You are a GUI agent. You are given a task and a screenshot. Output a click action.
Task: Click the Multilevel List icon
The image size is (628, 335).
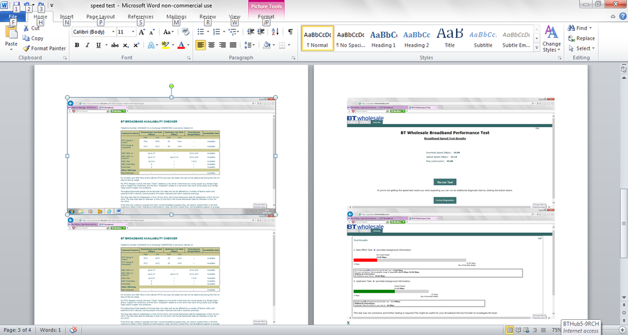(232, 31)
